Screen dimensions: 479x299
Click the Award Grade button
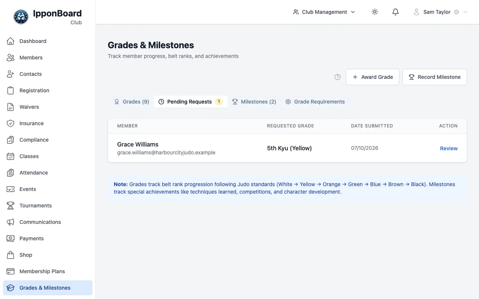[x=372, y=77]
